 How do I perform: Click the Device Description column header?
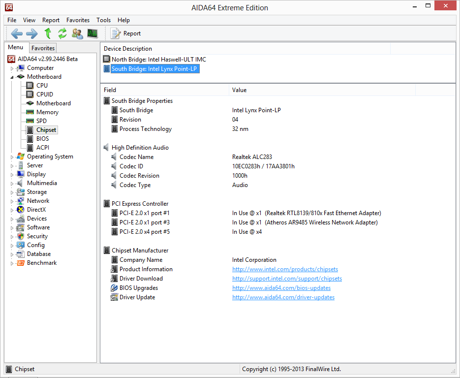coord(245,49)
